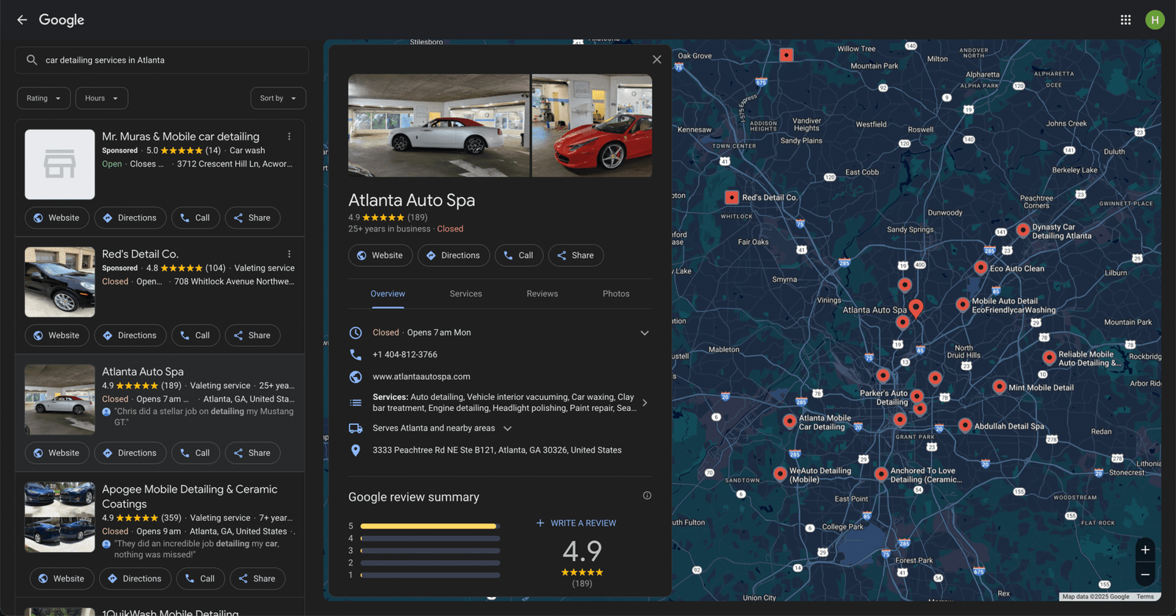Click the Dynasty Car Detailing Atlanta map pin
Image resolution: width=1176 pixels, height=616 pixels.
(1022, 230)
